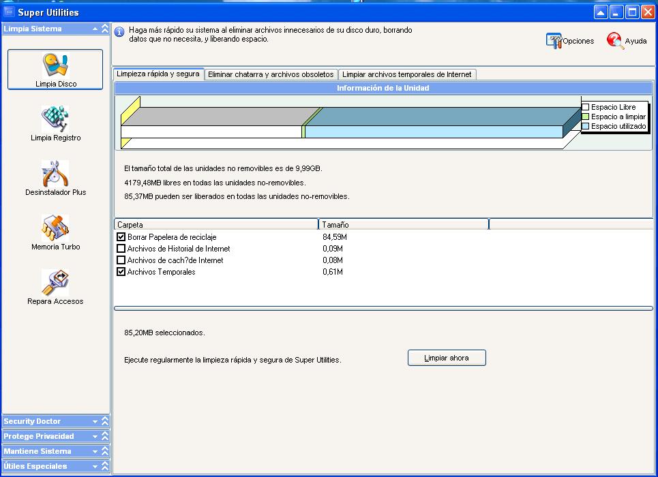Click the roll-up arrow button in the title bar

tap(601, 12)
